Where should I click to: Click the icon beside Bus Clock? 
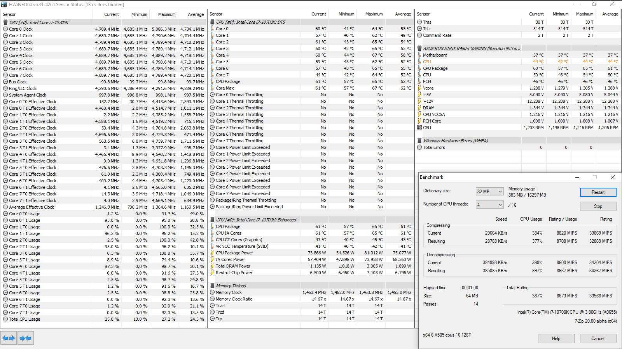pos(5,82)
